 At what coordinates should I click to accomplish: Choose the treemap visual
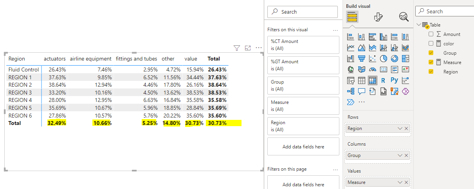pos(406,59)
